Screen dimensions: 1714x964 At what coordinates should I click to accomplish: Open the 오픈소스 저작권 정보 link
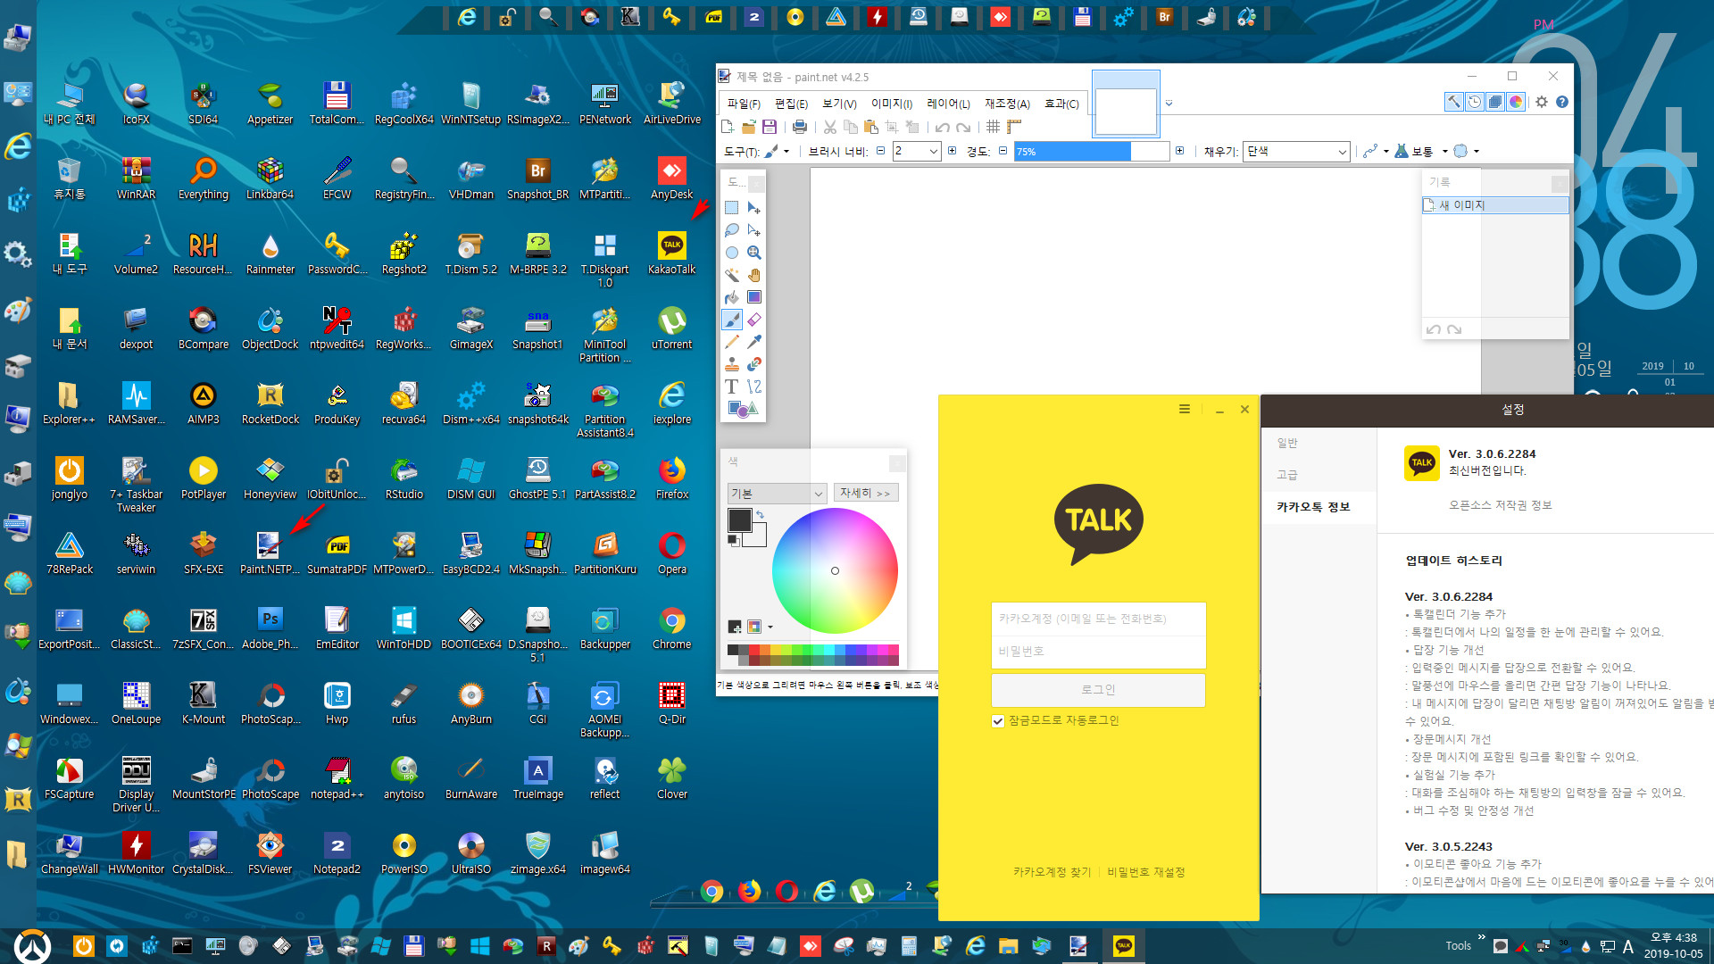click(1500, 505)
